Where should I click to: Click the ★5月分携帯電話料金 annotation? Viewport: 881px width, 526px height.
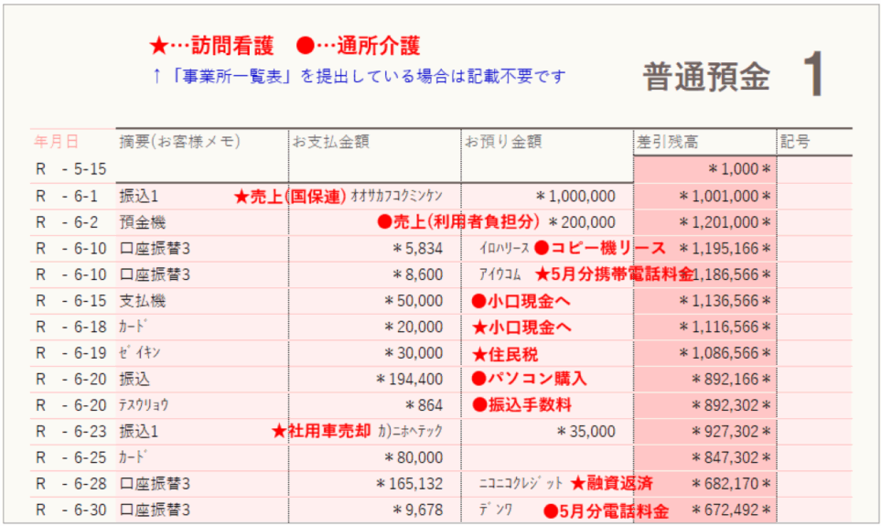point(614,274)
